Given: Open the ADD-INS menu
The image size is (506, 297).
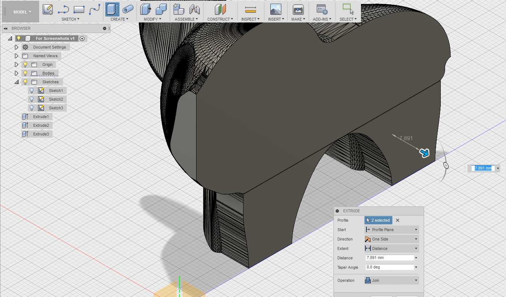Looking at the screenshot, I should coord(322,19).
